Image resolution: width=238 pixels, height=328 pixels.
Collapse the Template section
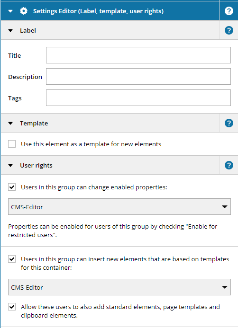10,123
